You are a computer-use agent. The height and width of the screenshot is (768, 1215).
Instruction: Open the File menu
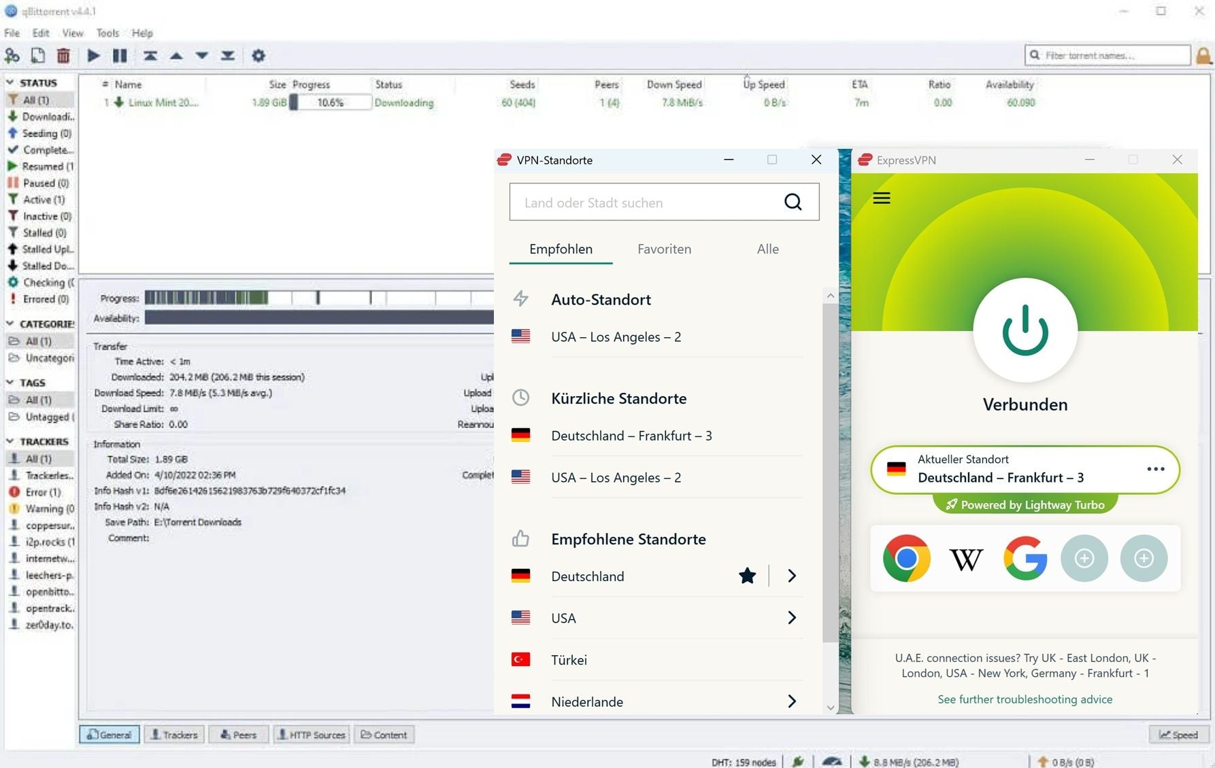12,33
